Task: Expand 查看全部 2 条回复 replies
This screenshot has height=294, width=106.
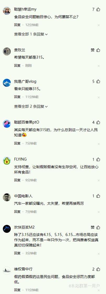Action: [31, 106]
